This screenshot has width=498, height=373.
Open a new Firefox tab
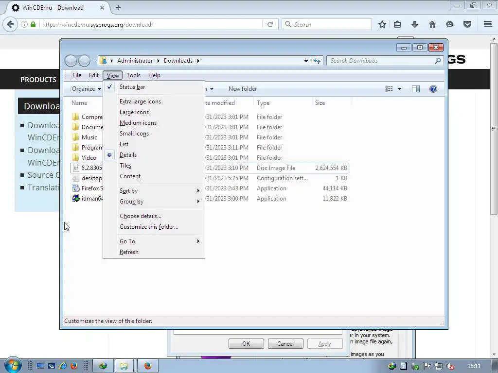coord(118,8)
